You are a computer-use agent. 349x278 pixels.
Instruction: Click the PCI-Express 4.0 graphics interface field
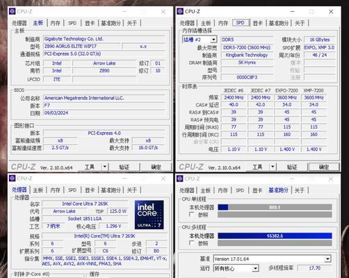coord(104,133)
